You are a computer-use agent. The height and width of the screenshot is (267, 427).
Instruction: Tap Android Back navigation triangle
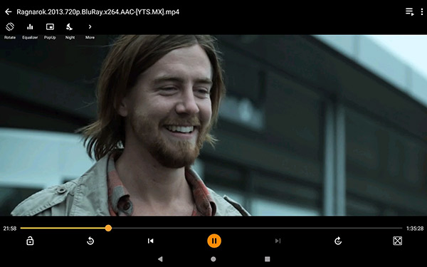click(160, 259)
